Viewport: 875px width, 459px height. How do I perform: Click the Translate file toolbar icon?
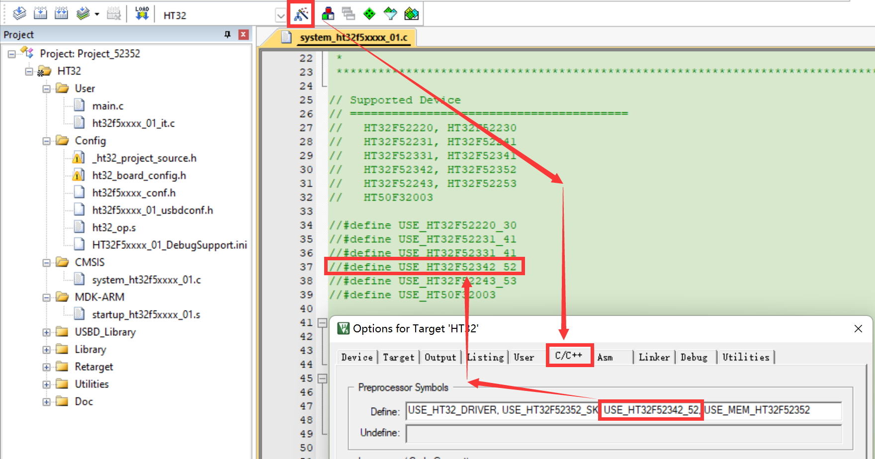pos(19,14)
